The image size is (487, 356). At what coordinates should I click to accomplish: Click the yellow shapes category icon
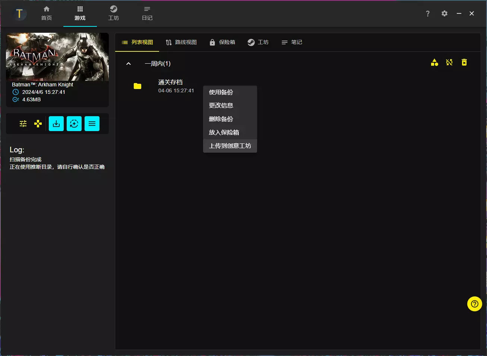pos(434,63)
